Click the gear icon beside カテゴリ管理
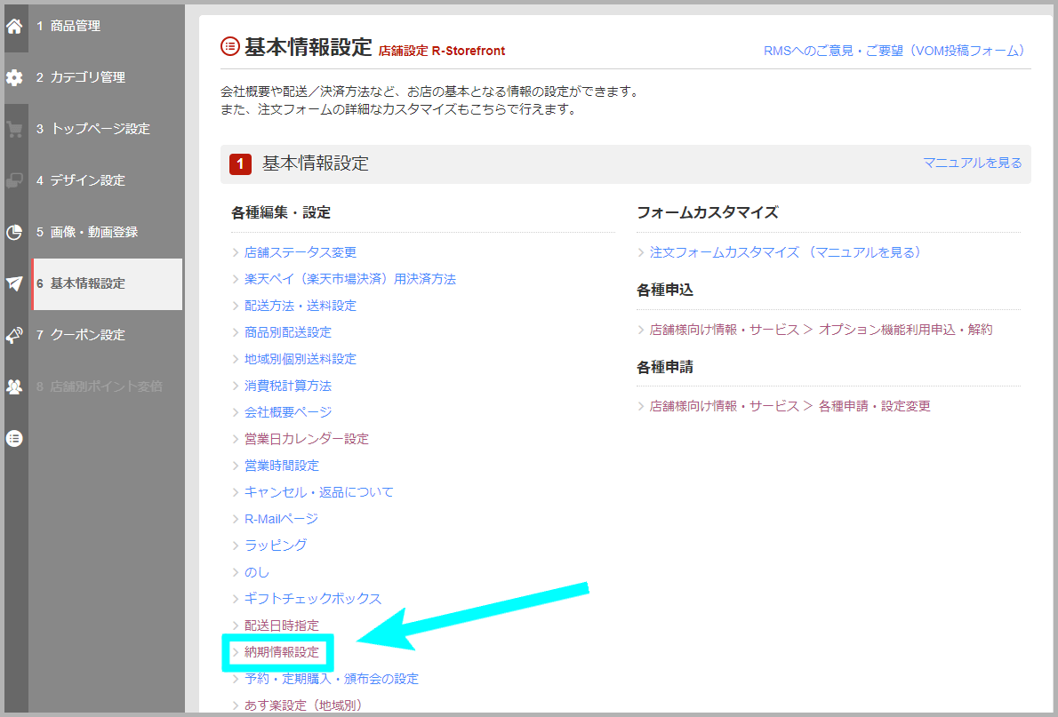 click(x=14, y=77)
